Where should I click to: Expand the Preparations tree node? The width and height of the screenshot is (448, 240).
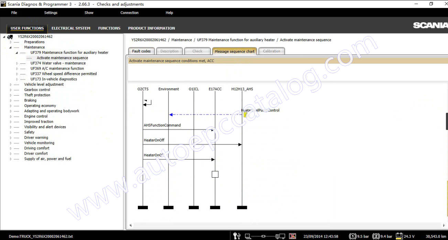[11, 42]
